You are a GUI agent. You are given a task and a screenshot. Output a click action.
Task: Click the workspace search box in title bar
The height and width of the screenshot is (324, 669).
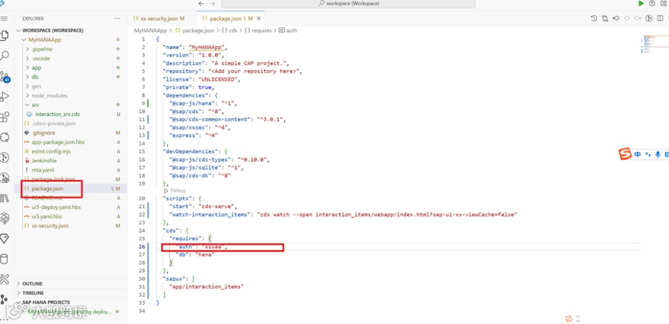click(348, 4)
